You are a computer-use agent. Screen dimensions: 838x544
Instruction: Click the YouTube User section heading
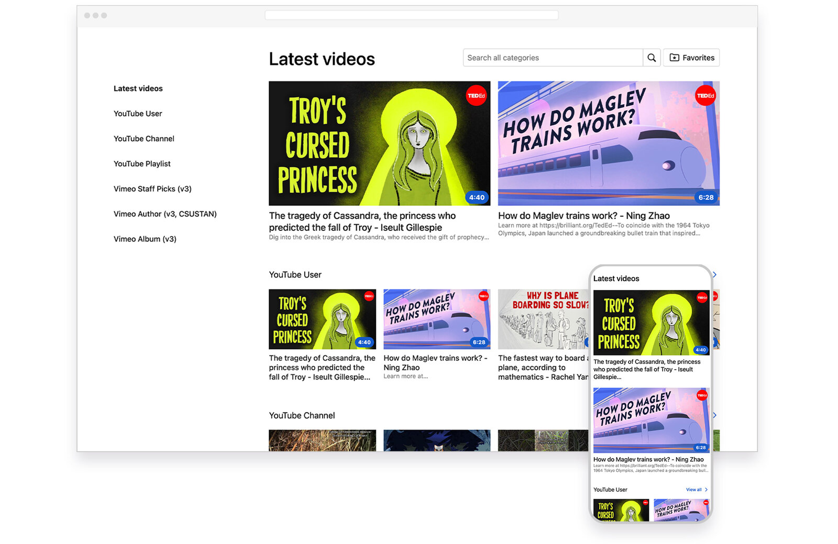click(295, 275)
